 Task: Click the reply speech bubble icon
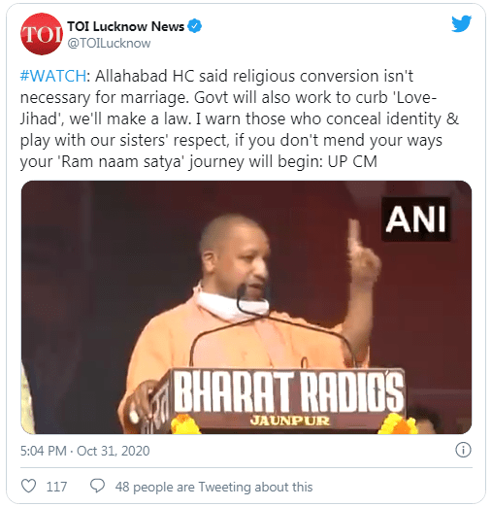point(97,486)
